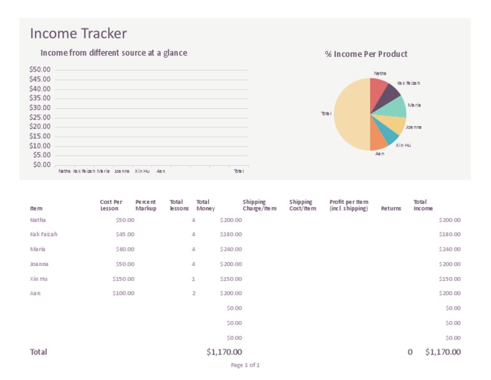491x380 pixels.
Task: Select the $200.00 Total Income cell for Aan
Action: click(449, 293)
